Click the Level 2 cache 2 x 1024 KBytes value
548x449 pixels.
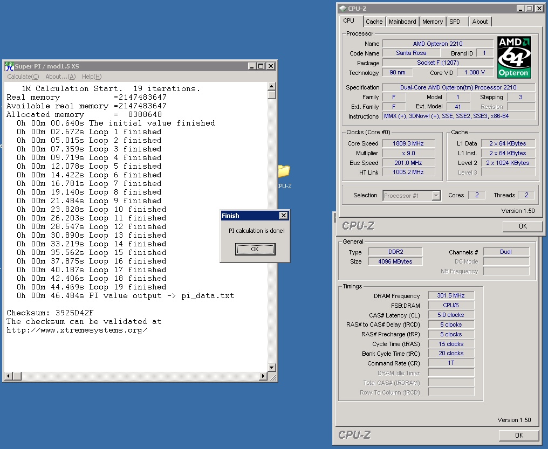click(508, 163)
